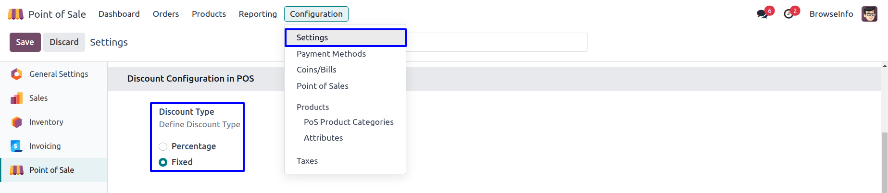The height and width of the screenshot is (193, 888).
Task: Open the chat messages icon
Action: (762, 14)
